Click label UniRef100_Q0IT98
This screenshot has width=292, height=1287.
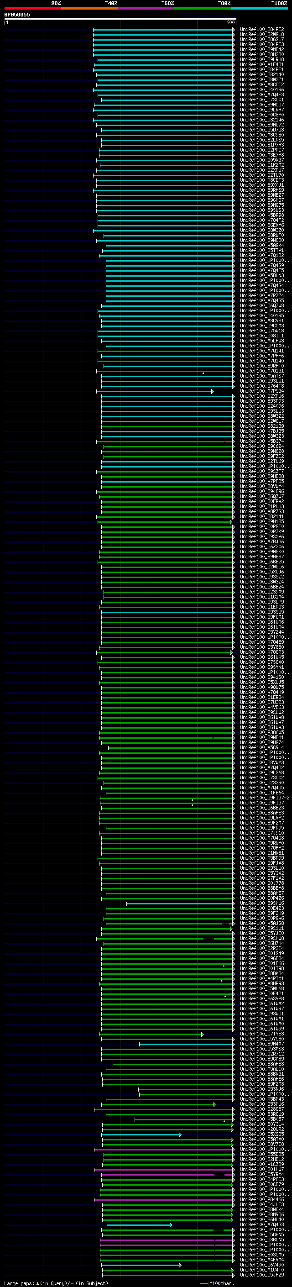(262, 968)
